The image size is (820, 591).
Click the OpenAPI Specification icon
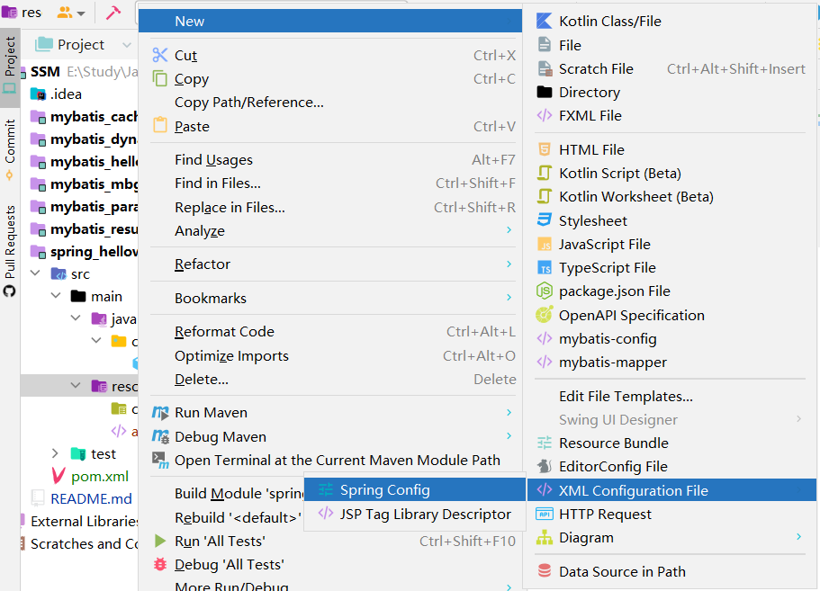(545, 315)
